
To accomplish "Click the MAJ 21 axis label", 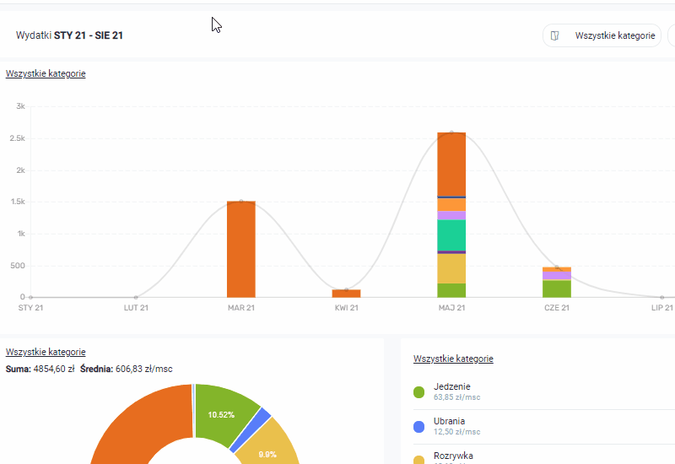I will (x=451, y=308).
